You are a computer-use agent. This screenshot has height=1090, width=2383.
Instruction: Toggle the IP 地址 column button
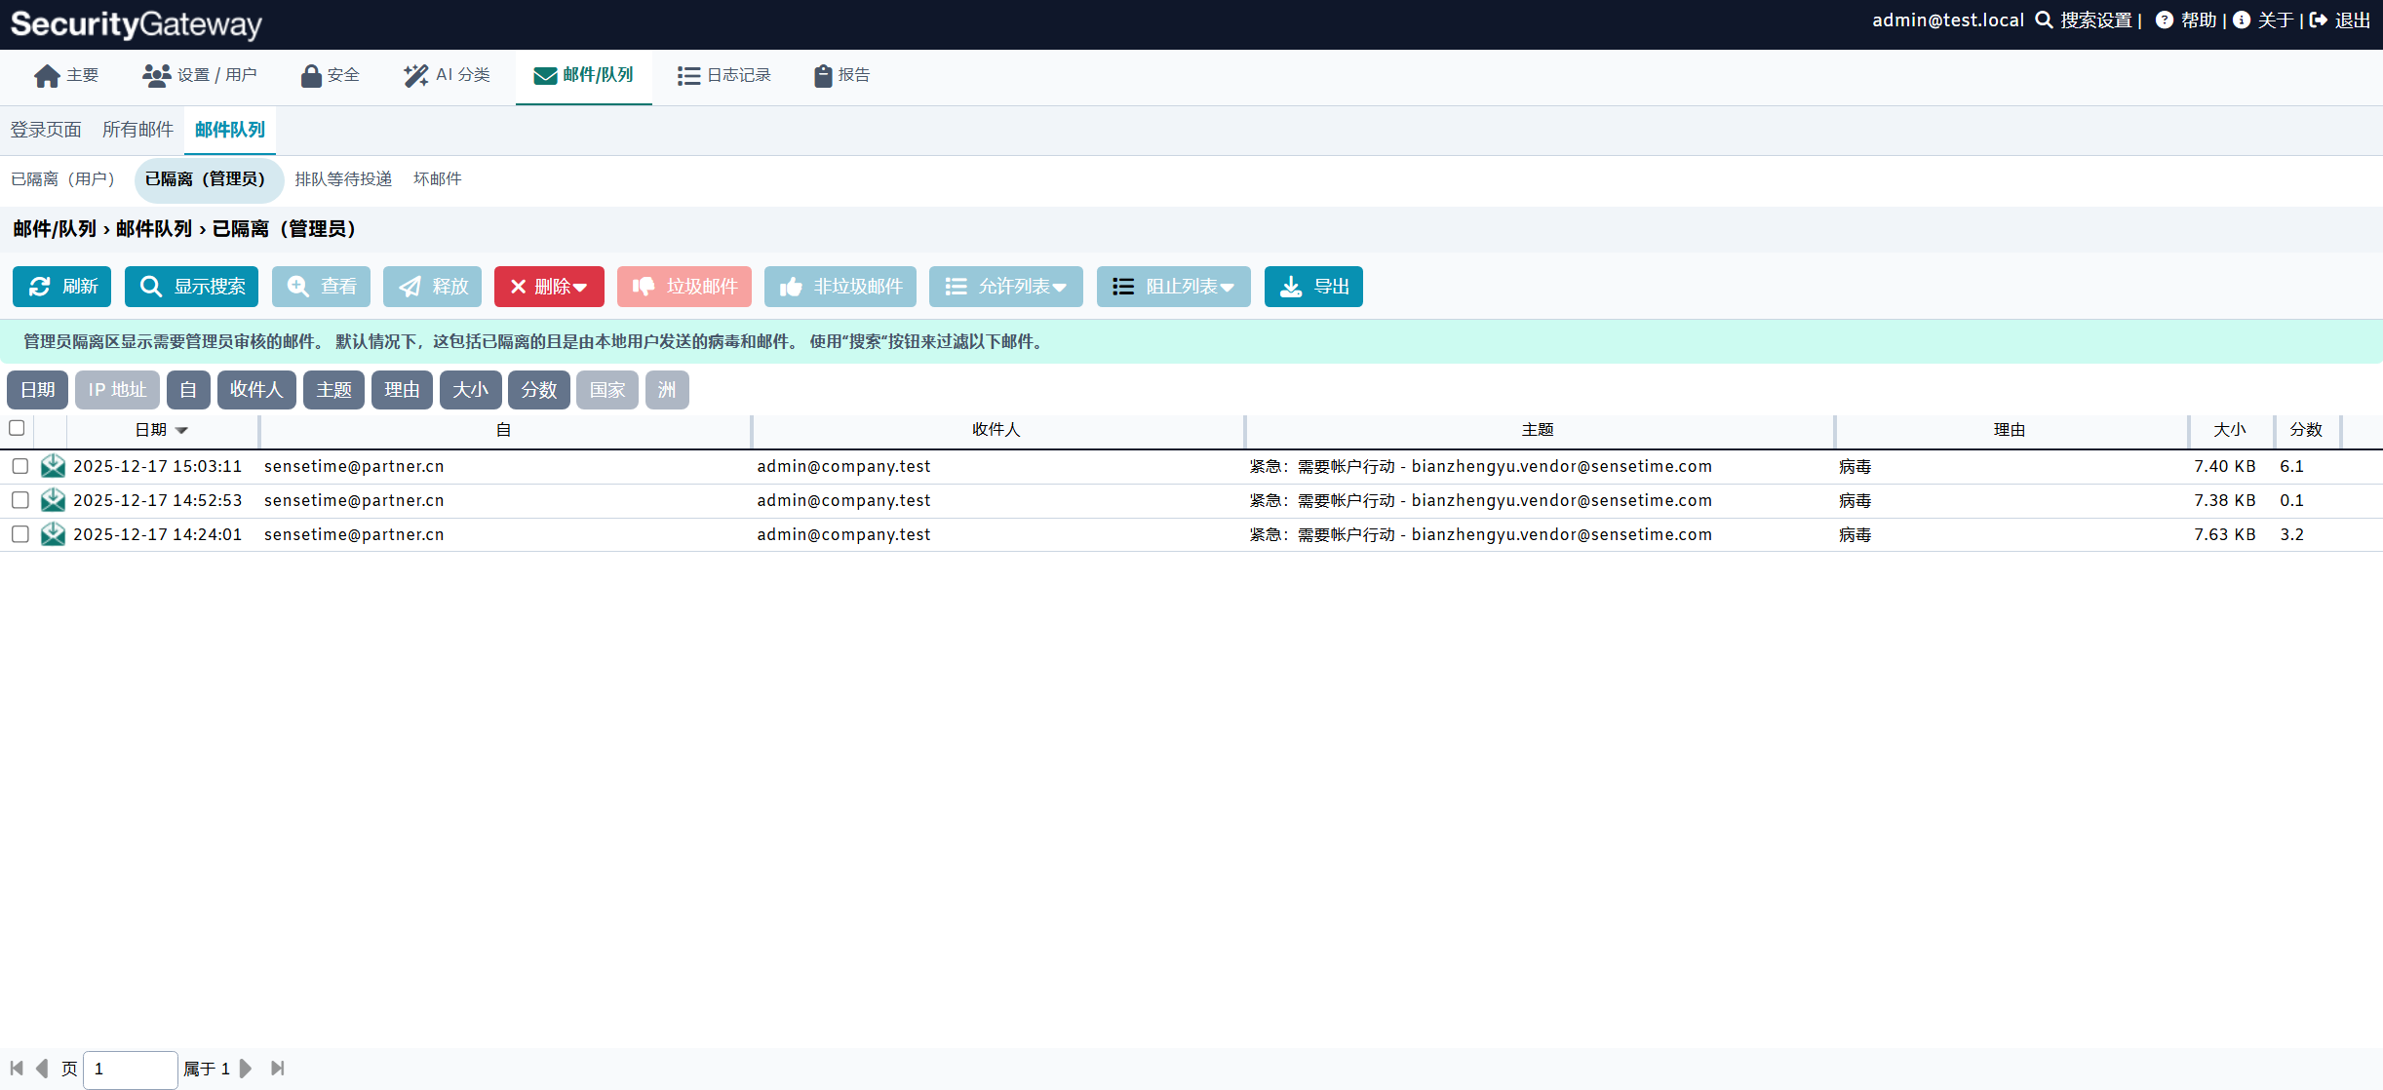pos(117,390)
